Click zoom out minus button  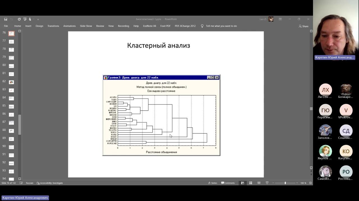(273, 183)
